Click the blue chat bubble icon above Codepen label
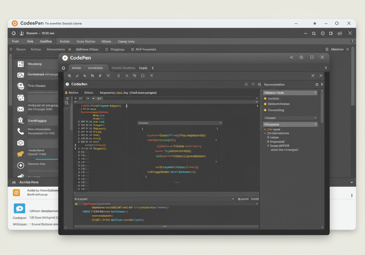This screenshot has height=255, width=365. 20,208
